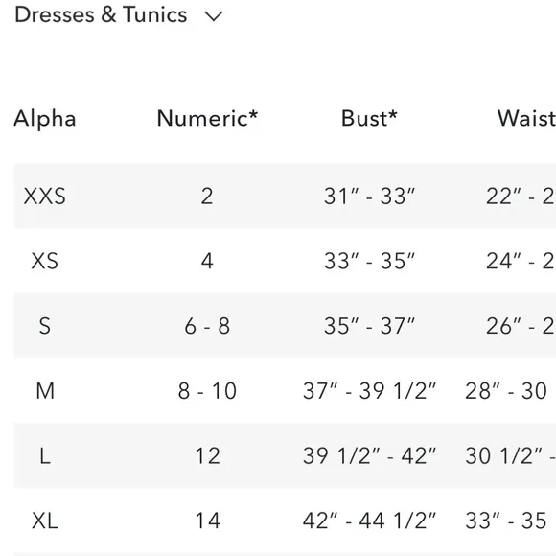Screen dimensions: 556x556
Task: Click numeric size 6 - 8 cell
Action: pos(207,326)
